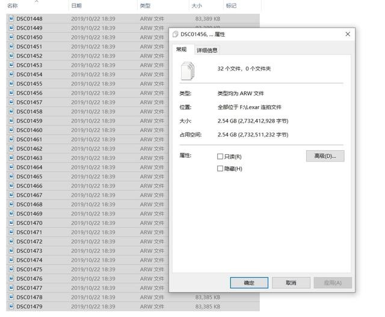Select file name DSC01453

tap(29, 65)
